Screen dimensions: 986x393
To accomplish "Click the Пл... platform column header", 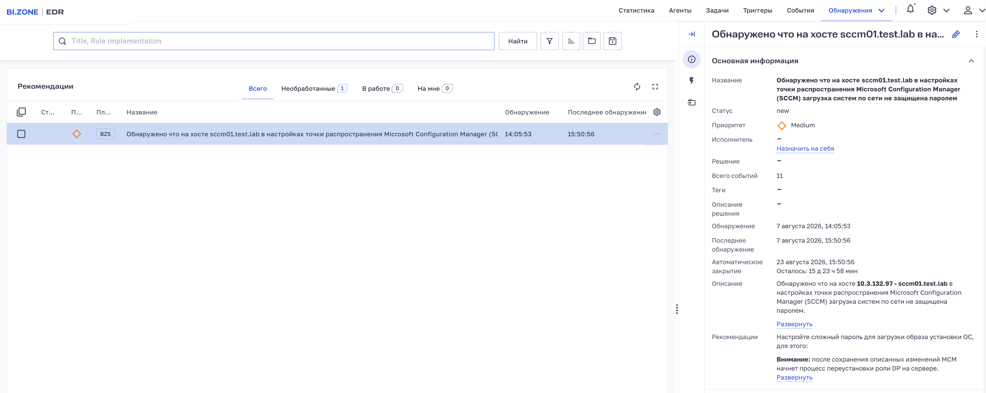I will pos(103,112).
